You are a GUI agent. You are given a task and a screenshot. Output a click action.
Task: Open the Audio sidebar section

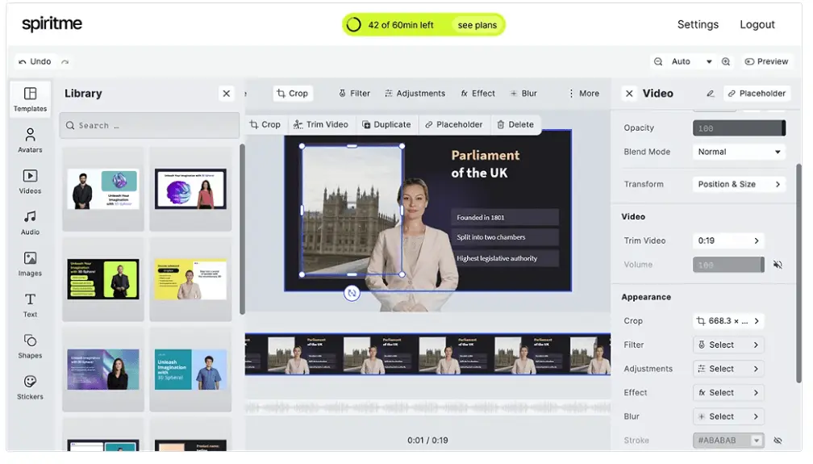(x=30, y=223)
